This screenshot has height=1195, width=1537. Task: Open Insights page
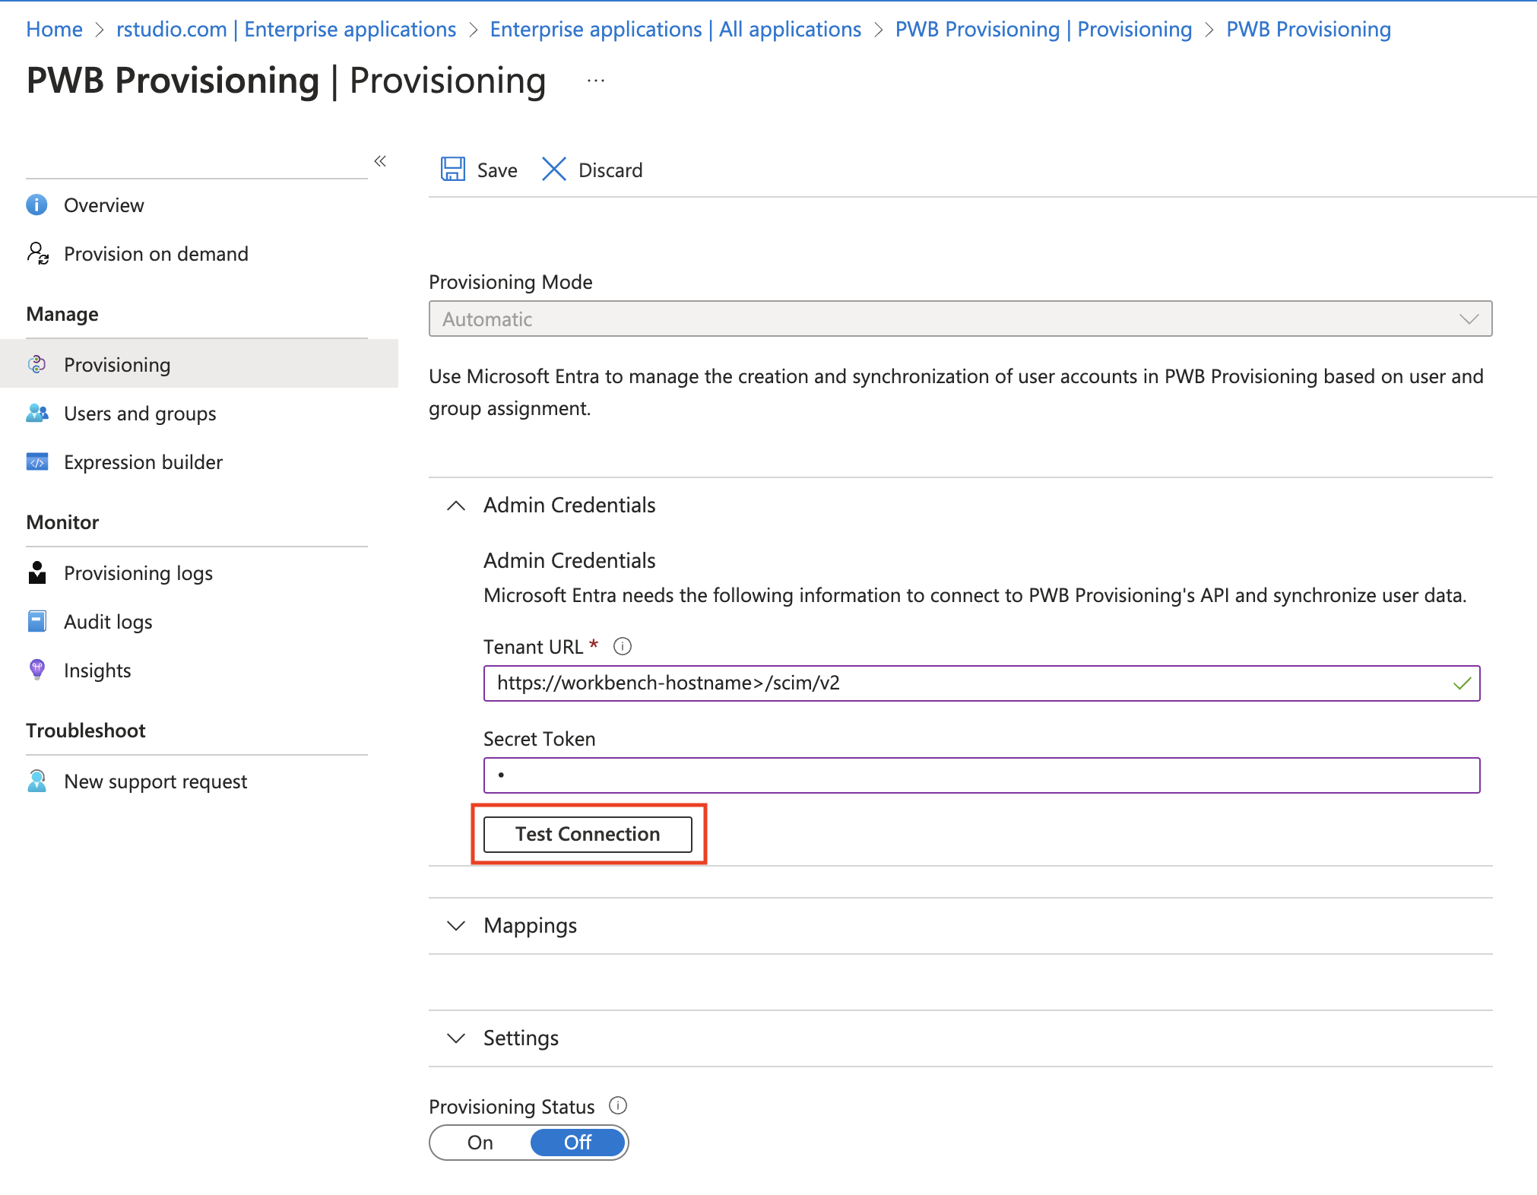pos(97,670)
